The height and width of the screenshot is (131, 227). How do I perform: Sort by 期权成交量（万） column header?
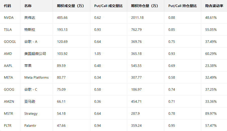click(70, 6)
